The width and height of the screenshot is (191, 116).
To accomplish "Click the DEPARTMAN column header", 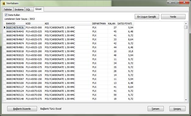I will (x=100, y=24).
